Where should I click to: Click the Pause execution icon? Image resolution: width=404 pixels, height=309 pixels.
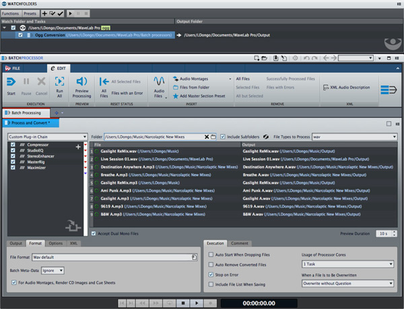26,81
